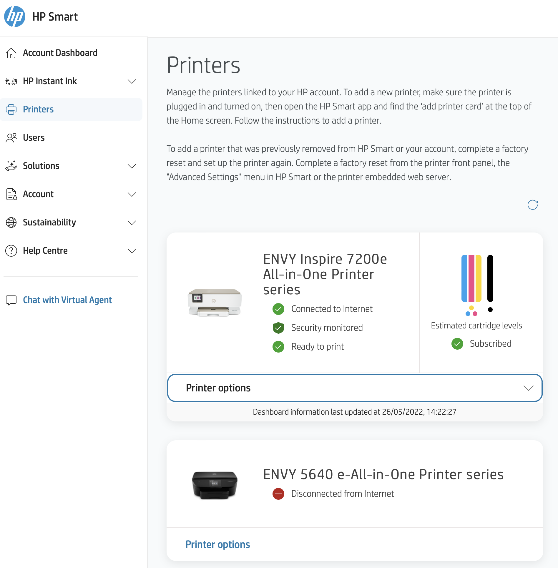Expand the Sustainability menu chevron
558x568 pixels.
132,222
